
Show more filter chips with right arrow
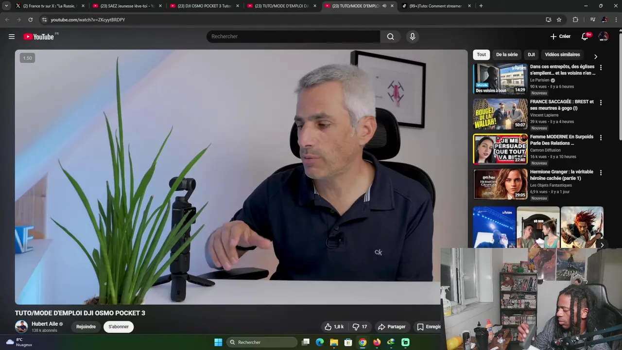point(596,56)
